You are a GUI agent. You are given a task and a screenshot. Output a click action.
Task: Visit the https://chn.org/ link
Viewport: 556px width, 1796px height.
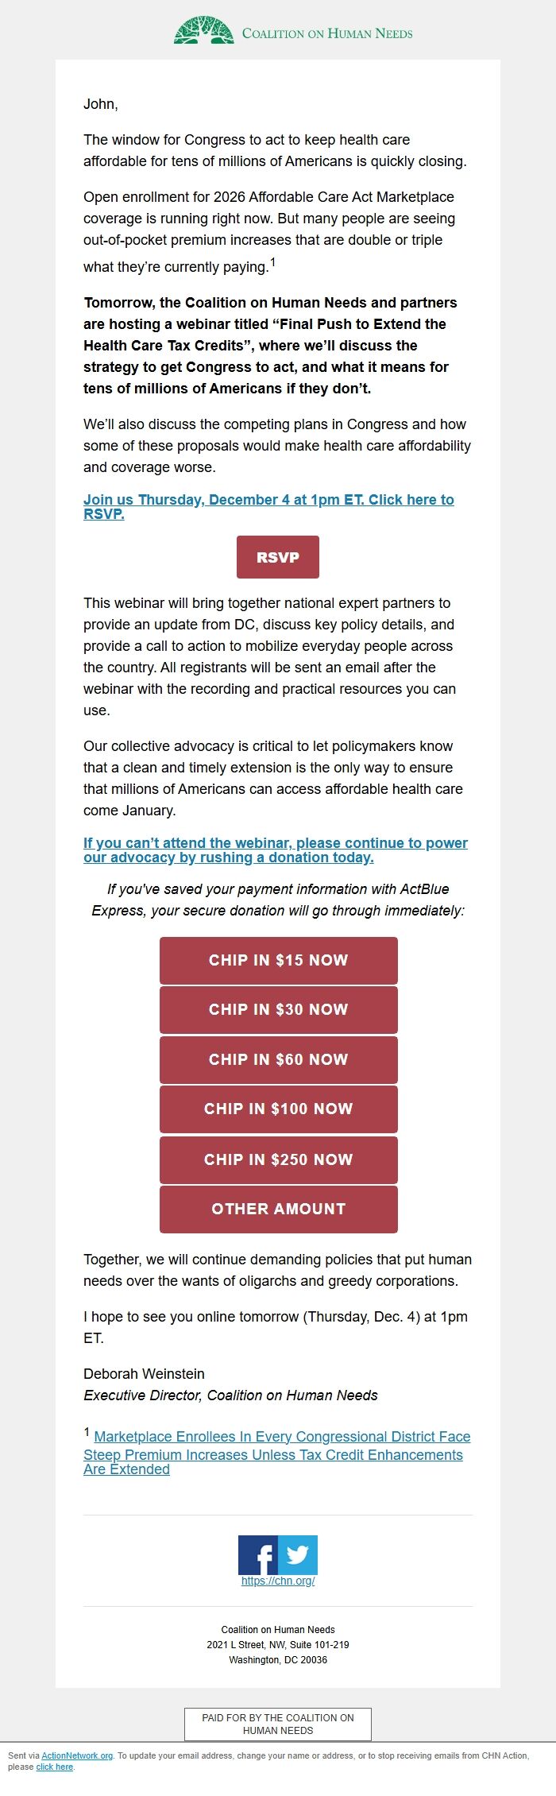click(277, 1581)
